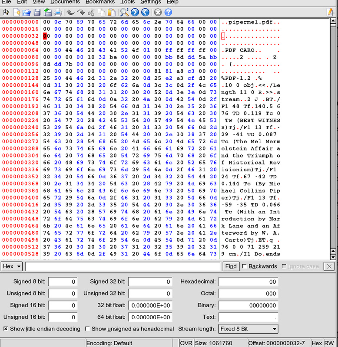Enable the Backwards search checkbox
Viewport: 338px width, 347px height.
point(245,266)
